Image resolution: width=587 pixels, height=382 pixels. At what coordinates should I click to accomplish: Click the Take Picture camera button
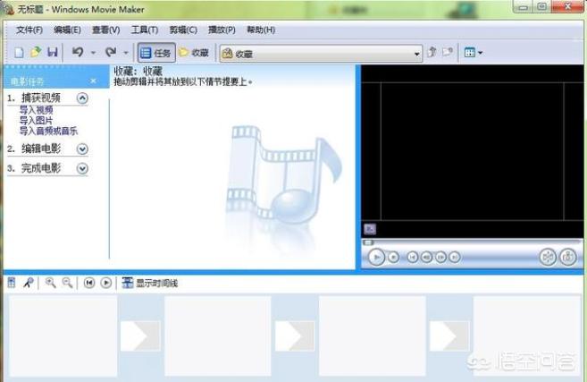click(x=568, y=257)
